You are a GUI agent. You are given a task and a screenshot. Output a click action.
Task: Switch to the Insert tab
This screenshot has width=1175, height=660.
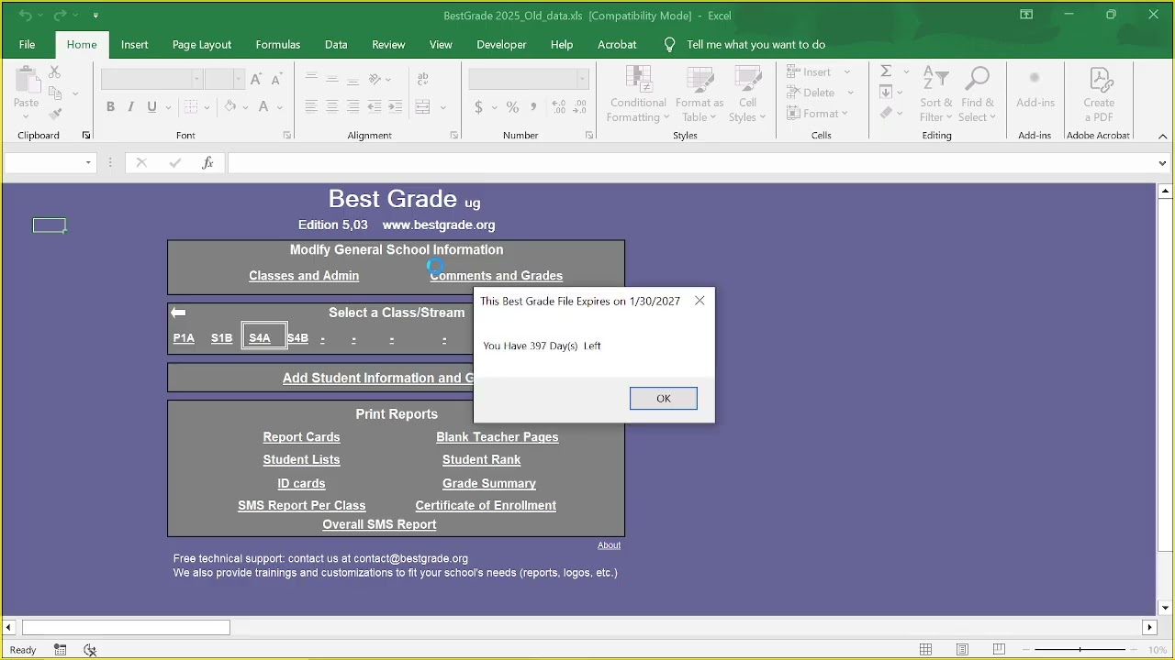134,44
